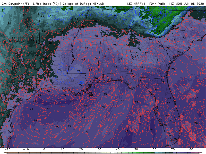Image resolution: width=206 pixels, height=154 pixels.
Task: Click the '60' color scale label
Action: [154, 149]
